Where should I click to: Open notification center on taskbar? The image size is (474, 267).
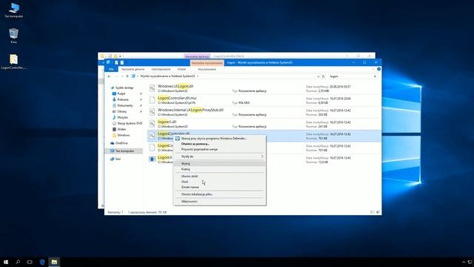[470, 262]
